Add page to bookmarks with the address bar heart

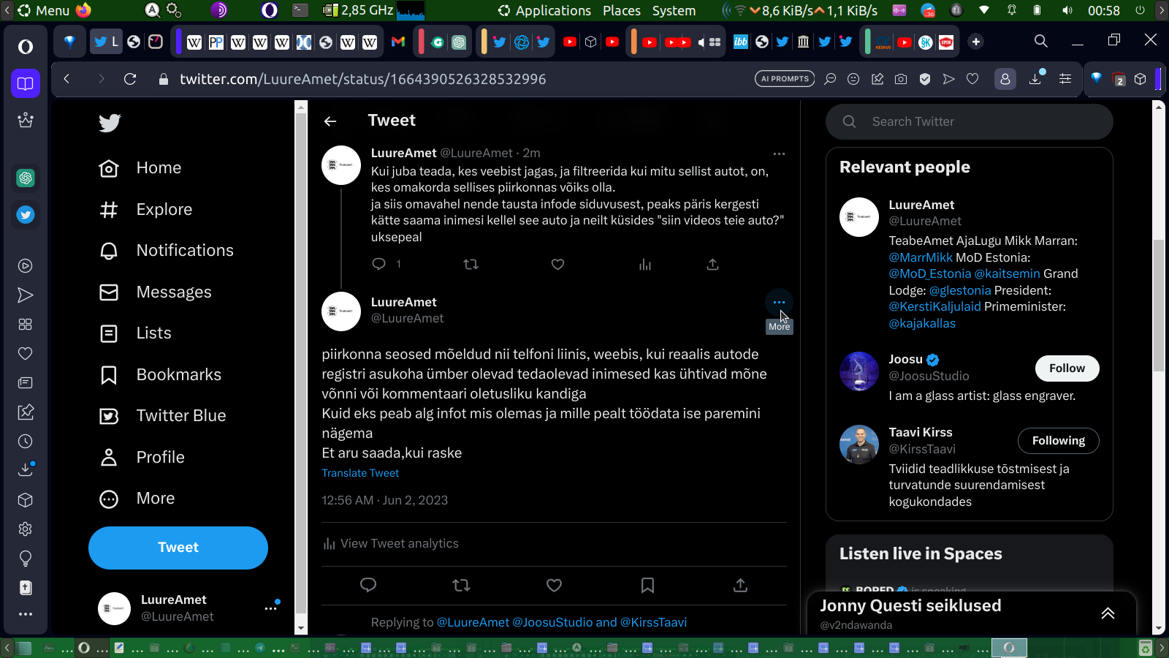click(x=972, y=79)
